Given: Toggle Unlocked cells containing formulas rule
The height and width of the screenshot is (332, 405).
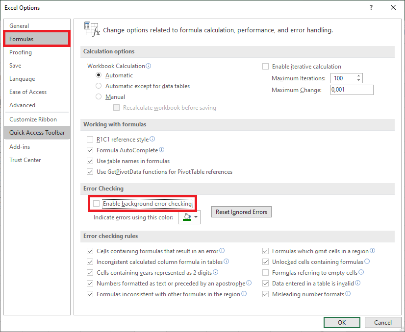Looking at the screenshot, I should click(266, 262).
